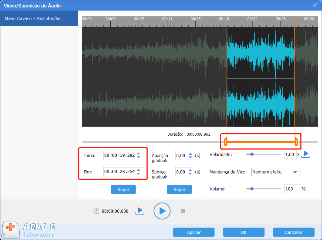Click the Volume percentage field
The width and height of the screenshot is (322, 240).
point(292,189)
